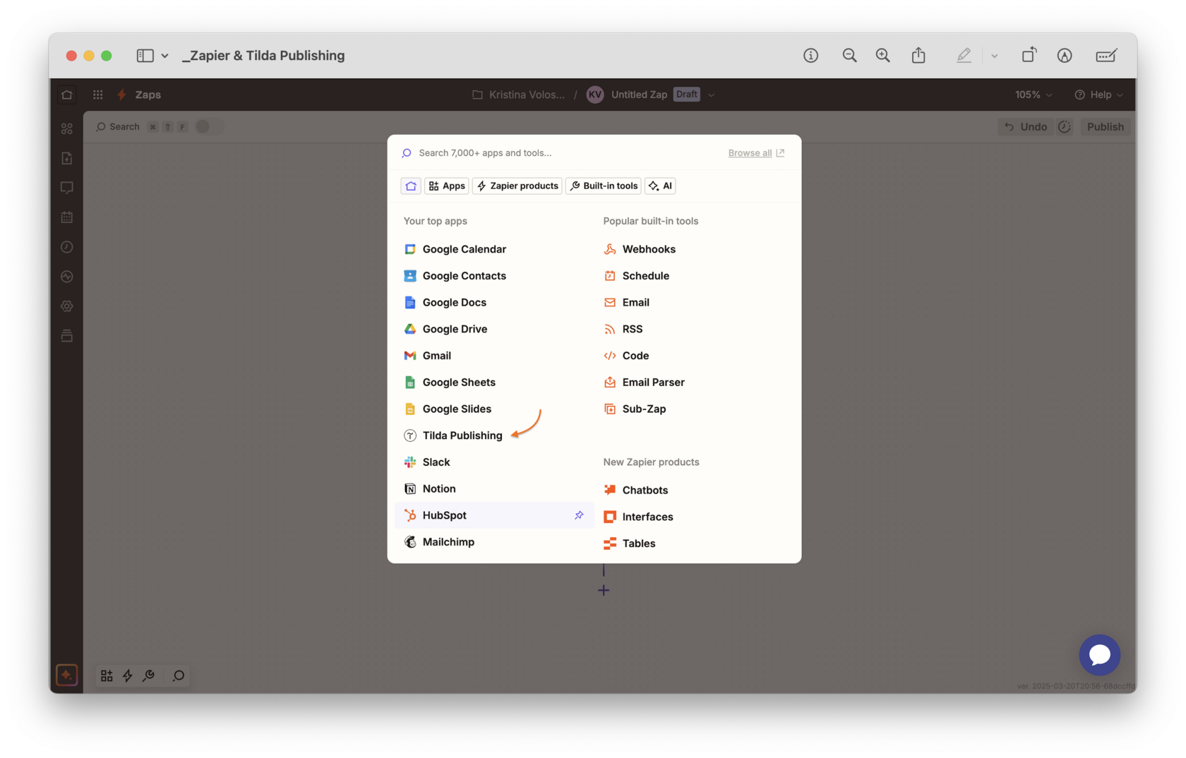Open the Kristina Volos... folder breadcrumb
1186x758 pixels.
(519, 95)
